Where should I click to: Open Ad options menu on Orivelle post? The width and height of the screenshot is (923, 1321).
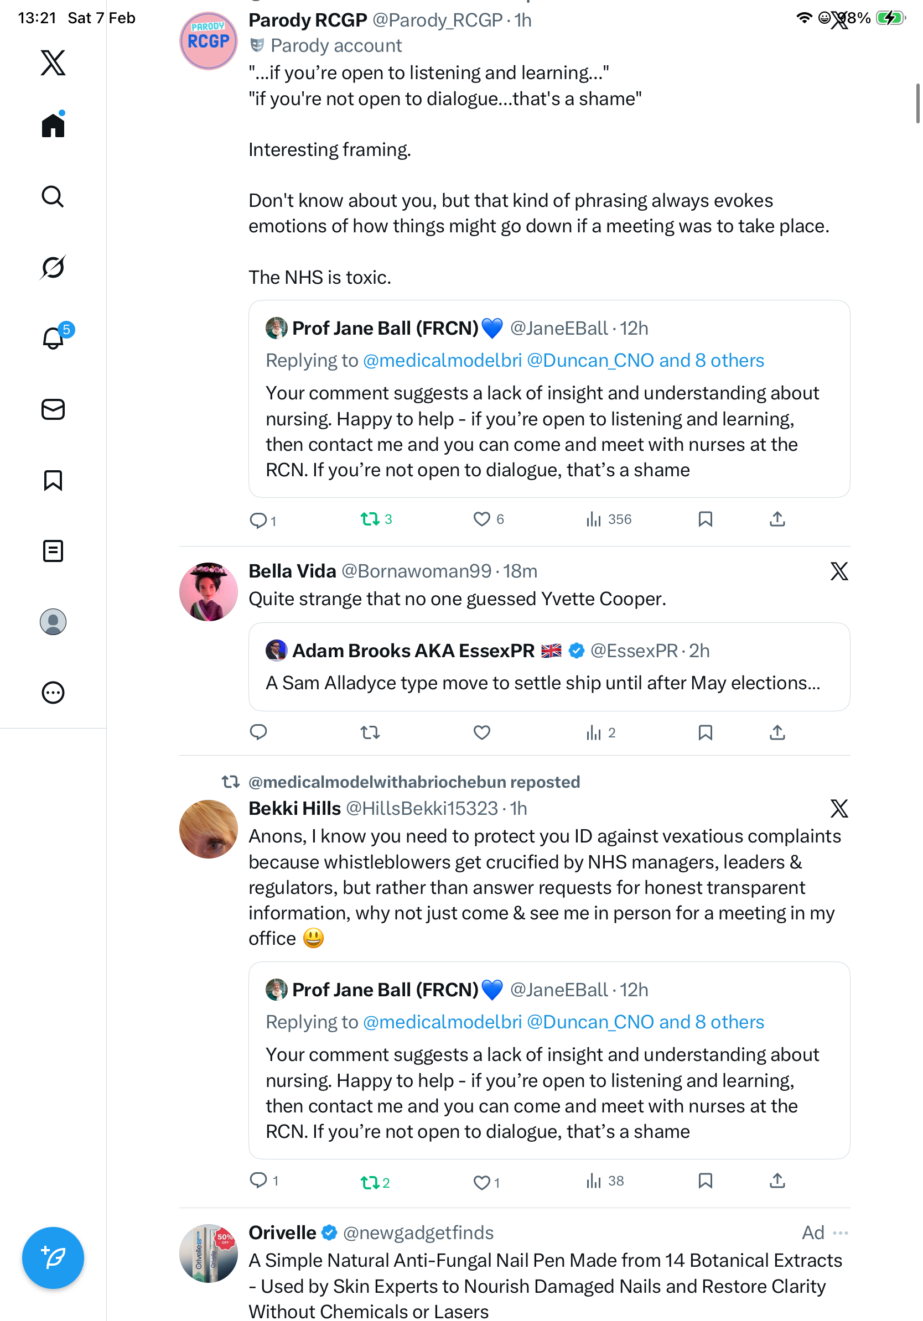pyautogui.click(x=840, y=1232)
